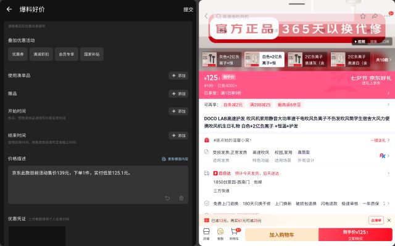Expand the 已享受 满1日享9折 details chevron

coord(388,93)
